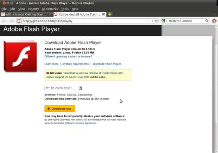Click the browser Back arrow button

[4, 21]
